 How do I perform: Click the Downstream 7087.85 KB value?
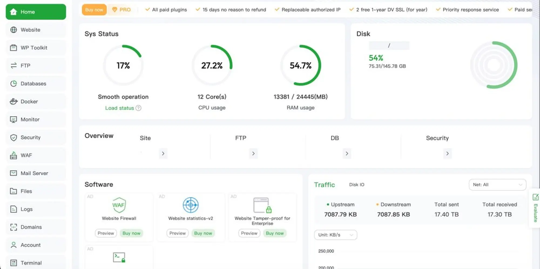click(x=393, y=214)
